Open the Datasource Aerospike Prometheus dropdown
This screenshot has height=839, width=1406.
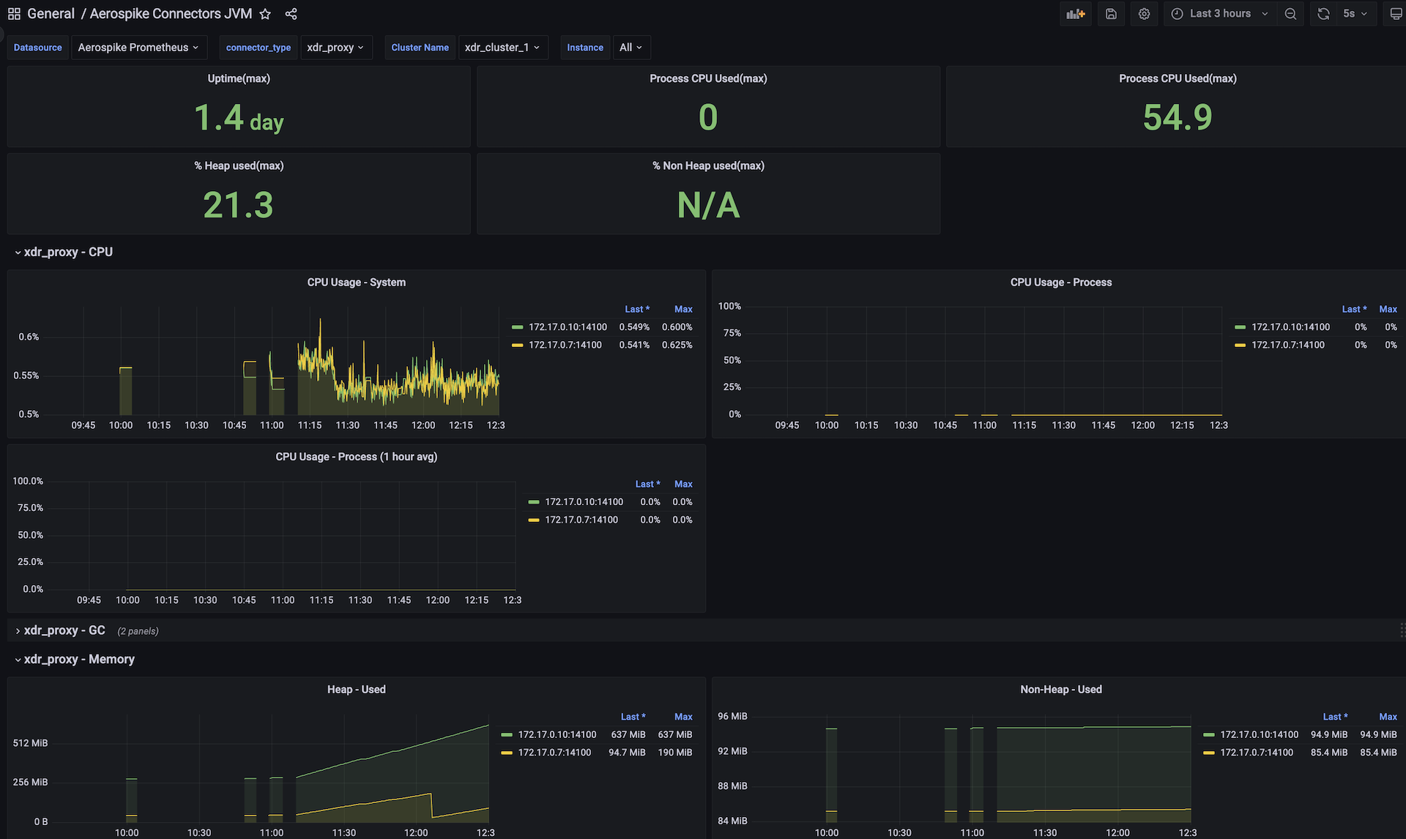pos(138,48)
